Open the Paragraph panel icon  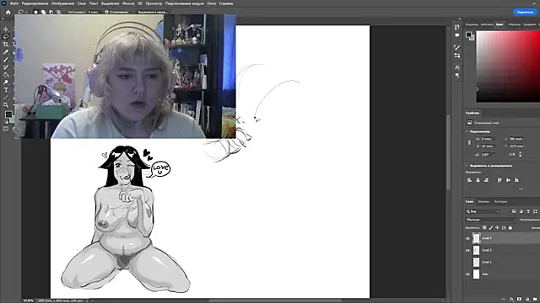(457, 75)
